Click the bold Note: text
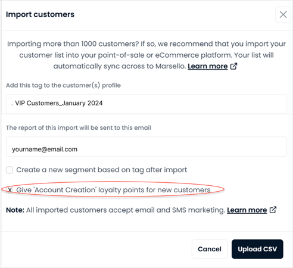This screenshot has width=293, height=268. tap(15, 210)
